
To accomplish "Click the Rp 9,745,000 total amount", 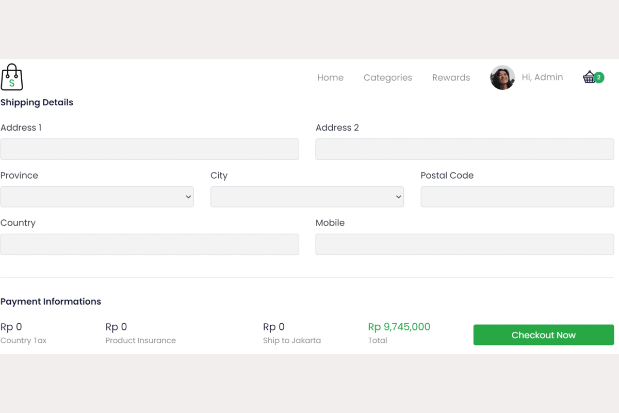I will 399,327.
